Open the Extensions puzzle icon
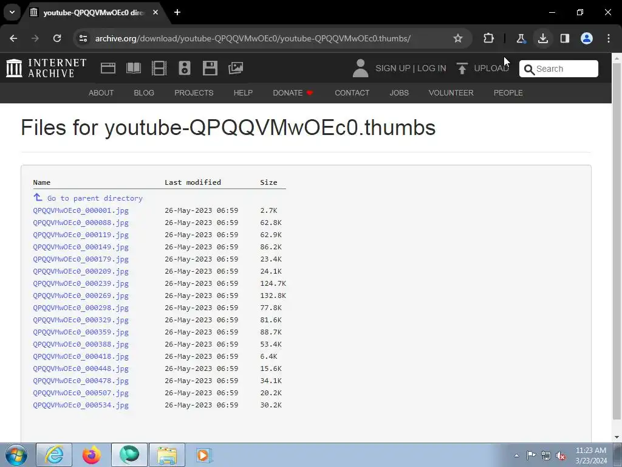Viewport: 622px width, 467px height. 489,38
